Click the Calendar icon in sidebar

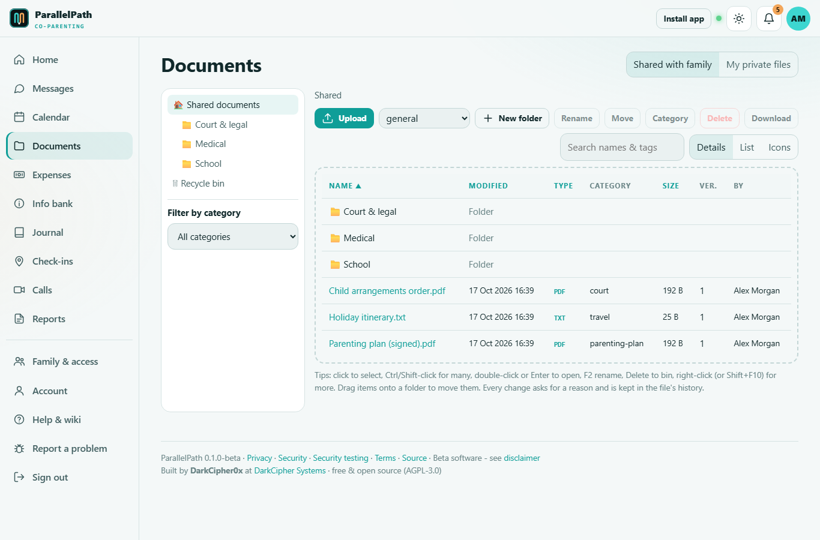click(19, 117)
